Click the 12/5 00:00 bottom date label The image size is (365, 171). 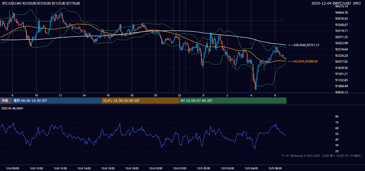pos(203,168)
